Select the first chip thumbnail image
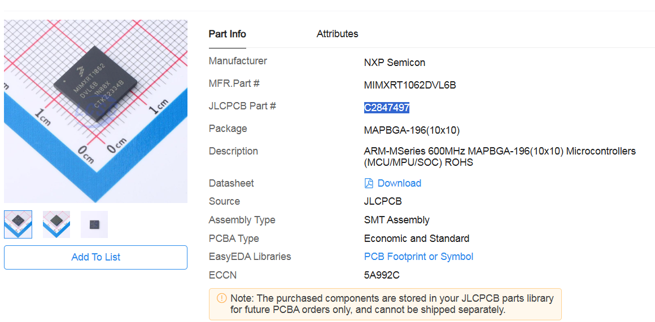The width and height of the screenshot is (655, 322). (x=18, y=224)
